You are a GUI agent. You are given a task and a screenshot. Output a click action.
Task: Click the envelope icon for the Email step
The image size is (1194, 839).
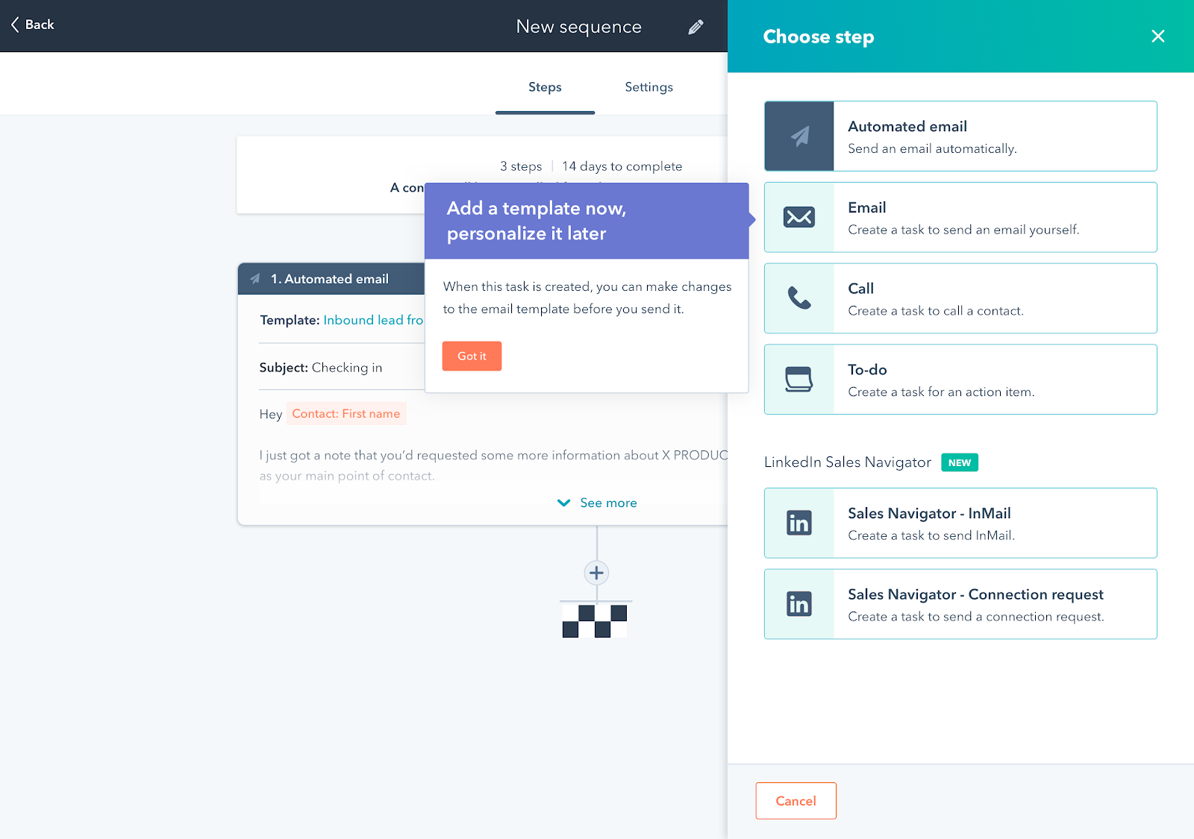(799, 217)
